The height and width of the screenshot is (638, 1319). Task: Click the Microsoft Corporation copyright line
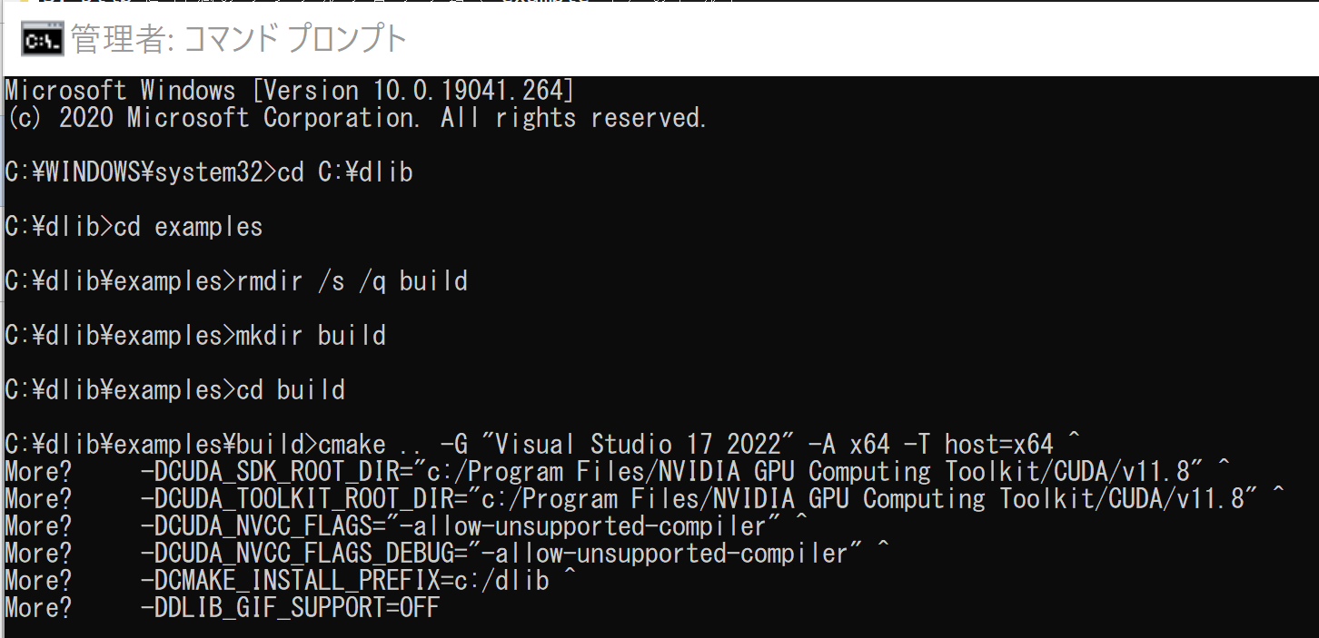pyautogui.click(x=355, y=118)
